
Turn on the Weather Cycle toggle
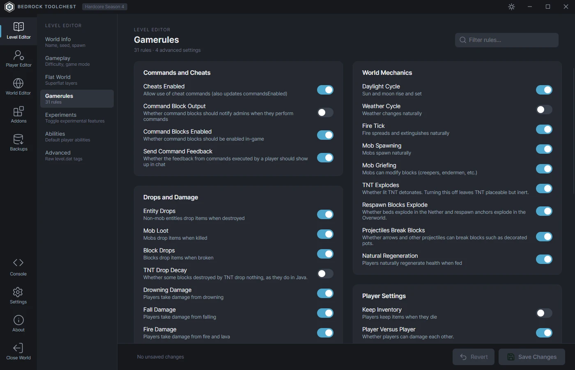pos(544,109)
